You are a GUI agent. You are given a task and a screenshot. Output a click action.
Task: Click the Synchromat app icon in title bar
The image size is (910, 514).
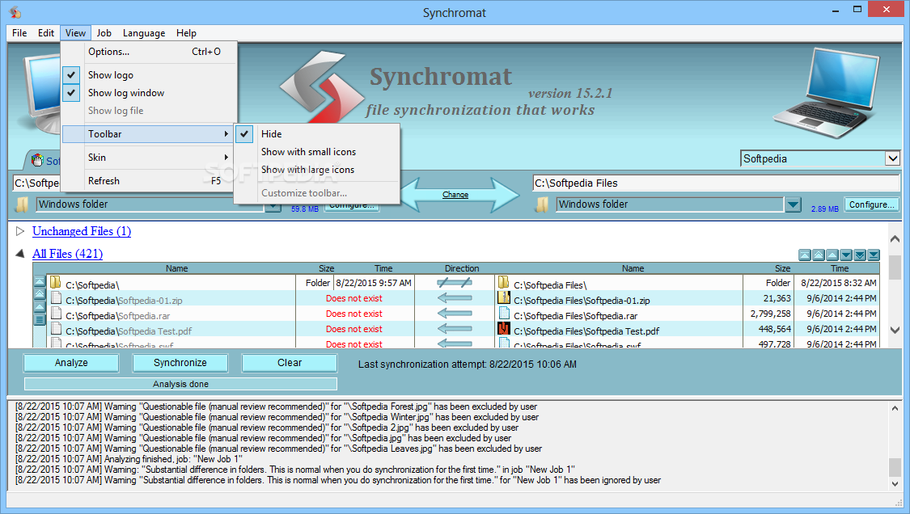click(x=15, y=11)
